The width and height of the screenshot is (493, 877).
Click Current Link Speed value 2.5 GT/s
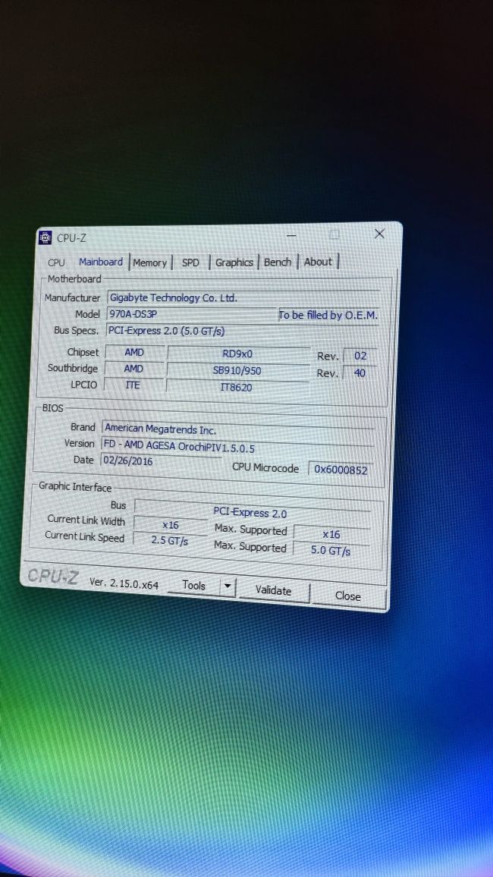point(169,541)
